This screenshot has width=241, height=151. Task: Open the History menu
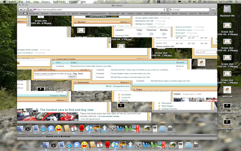pyautogui.click(x=46, y=2)
